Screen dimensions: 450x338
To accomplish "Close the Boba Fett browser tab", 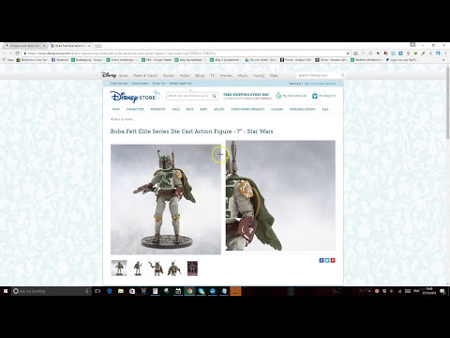I will click(89, 46).
